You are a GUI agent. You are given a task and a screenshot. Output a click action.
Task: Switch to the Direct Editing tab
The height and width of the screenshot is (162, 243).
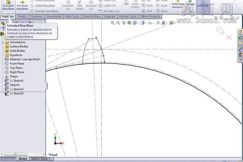click(91, 17)
